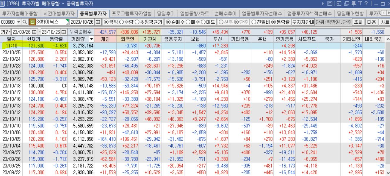The width and height of the screenshot is (390, 176).
Task: Pin the window using the pushpin icon
Action: [354, 4]
